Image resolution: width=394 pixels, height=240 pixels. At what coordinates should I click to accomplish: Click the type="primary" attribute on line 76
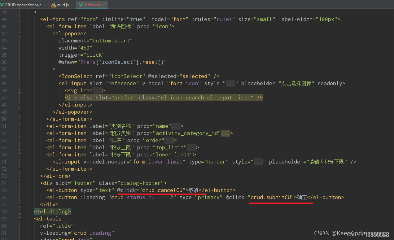click(201, 197)
